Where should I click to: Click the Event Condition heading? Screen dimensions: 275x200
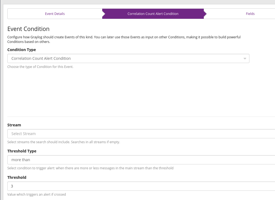point(28,29)
